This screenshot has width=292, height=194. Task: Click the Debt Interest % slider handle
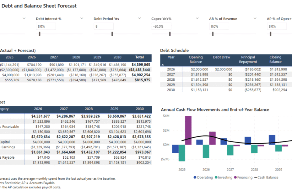39,33
